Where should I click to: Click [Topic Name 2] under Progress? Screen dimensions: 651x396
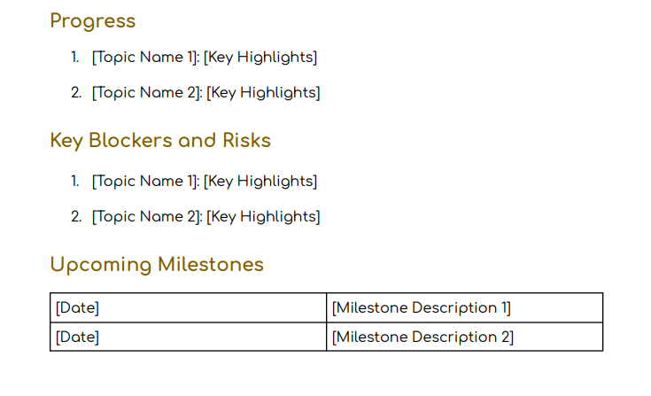[x=147, y=93]
